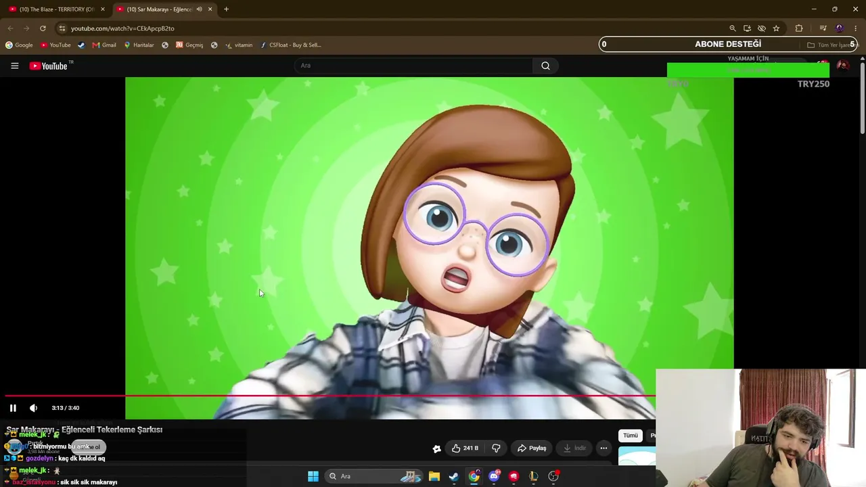Select the Tümü filter chip
Screen dimensions: 866x487
(x=631, y=436)
